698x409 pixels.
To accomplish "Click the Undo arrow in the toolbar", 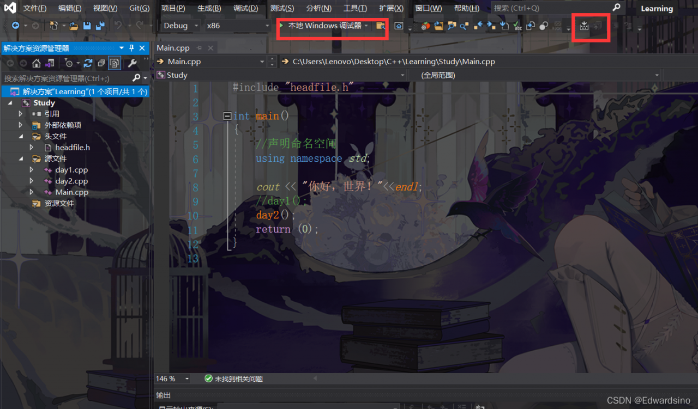I will click(x=118, y=26).
